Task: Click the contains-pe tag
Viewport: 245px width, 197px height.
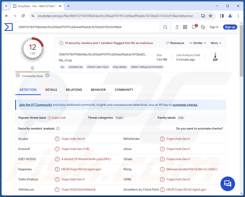Action: [75, 67]
